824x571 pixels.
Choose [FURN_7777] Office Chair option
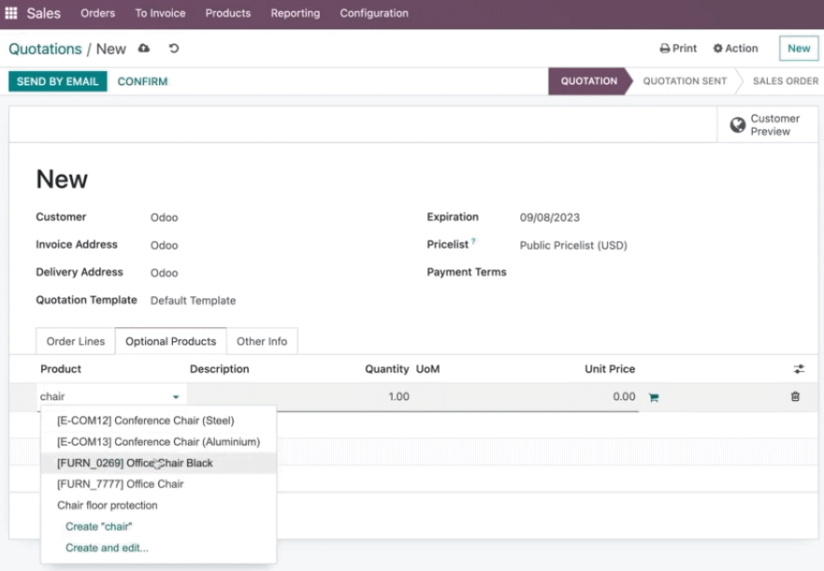pyautogui.click(x=159, y=484)
